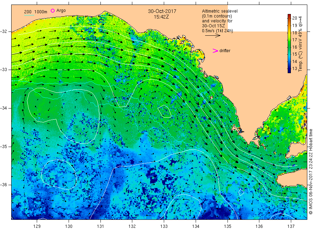Click longitude axis label 131

tap(100, 226)
